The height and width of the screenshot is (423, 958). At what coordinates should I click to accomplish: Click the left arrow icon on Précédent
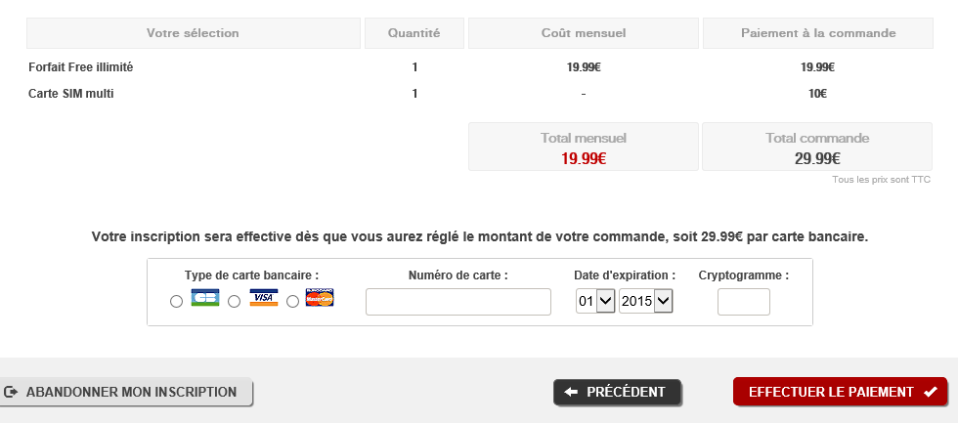[572, 392]
